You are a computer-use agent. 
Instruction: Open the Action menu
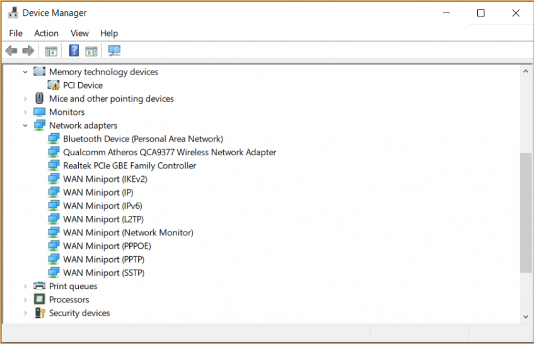pyautogui.click(x=46, y=33)
